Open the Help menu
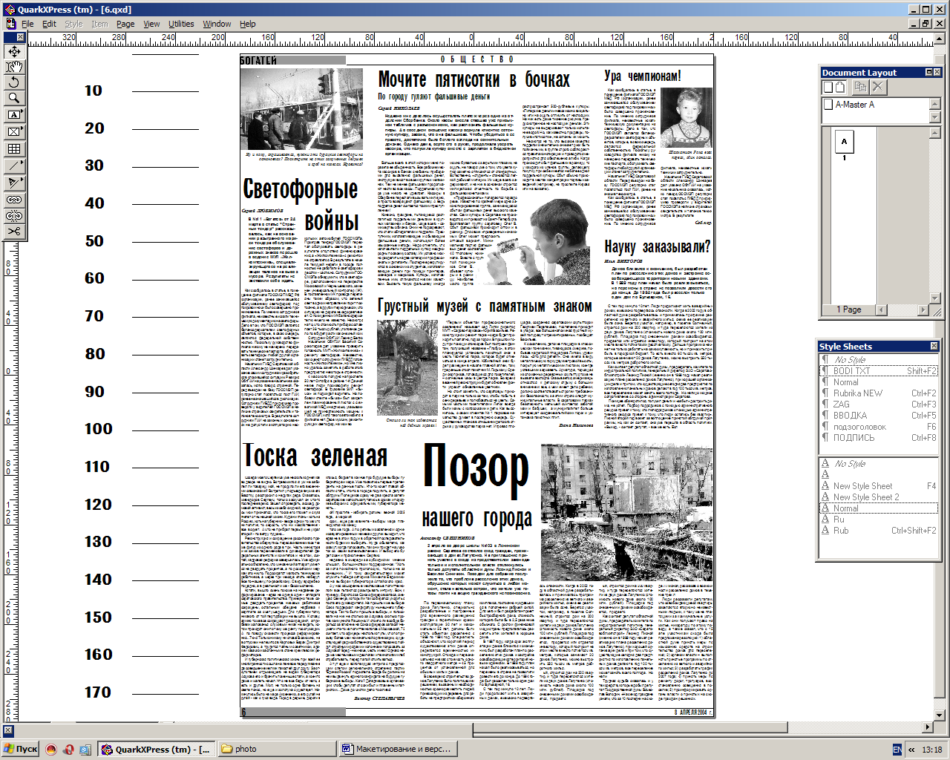The image size is (950, 760). point(248,24)
